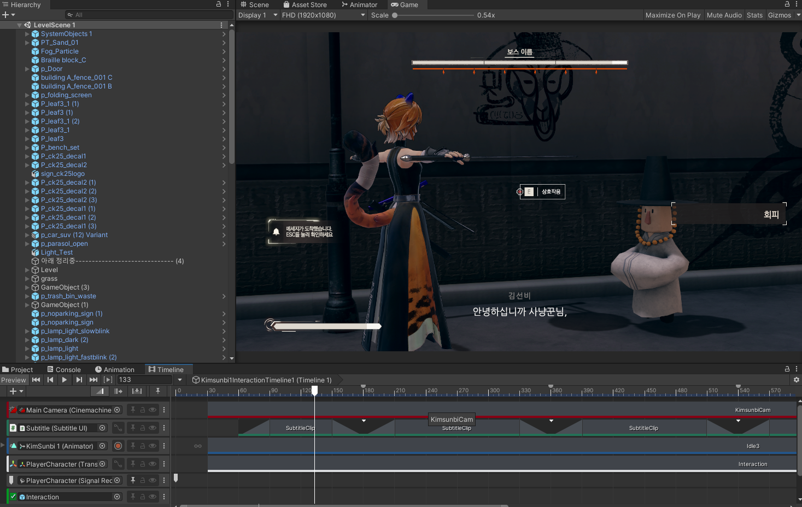Enable the Timeline Ripple edit mode

(118, 391)
